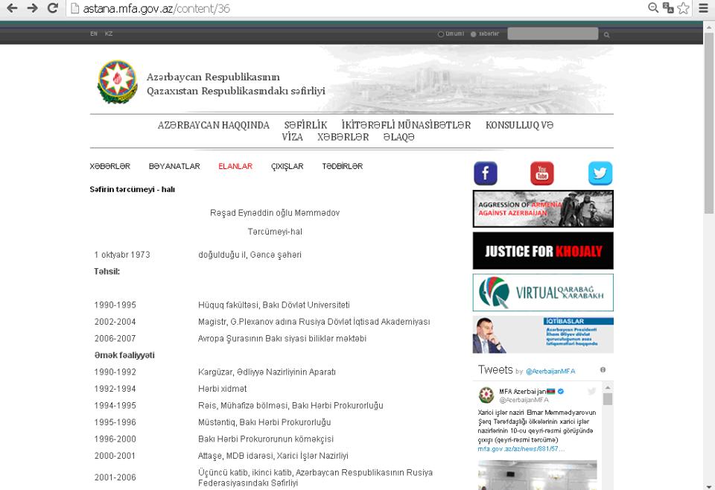This screenshot has width=715, height=490.
Task: Click the search magnifier icon in header
Action: pyautogui.click(x=606, y=34)
